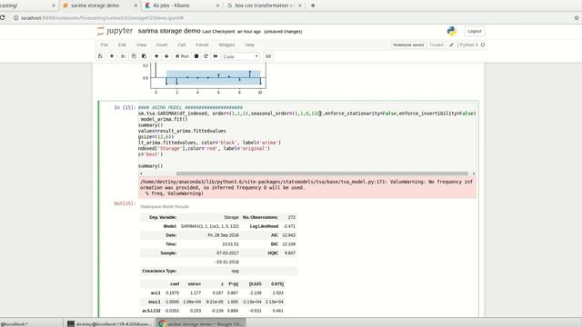
Task: Click the Trusted notebook indicator
Action: click(x=436, y=45)
